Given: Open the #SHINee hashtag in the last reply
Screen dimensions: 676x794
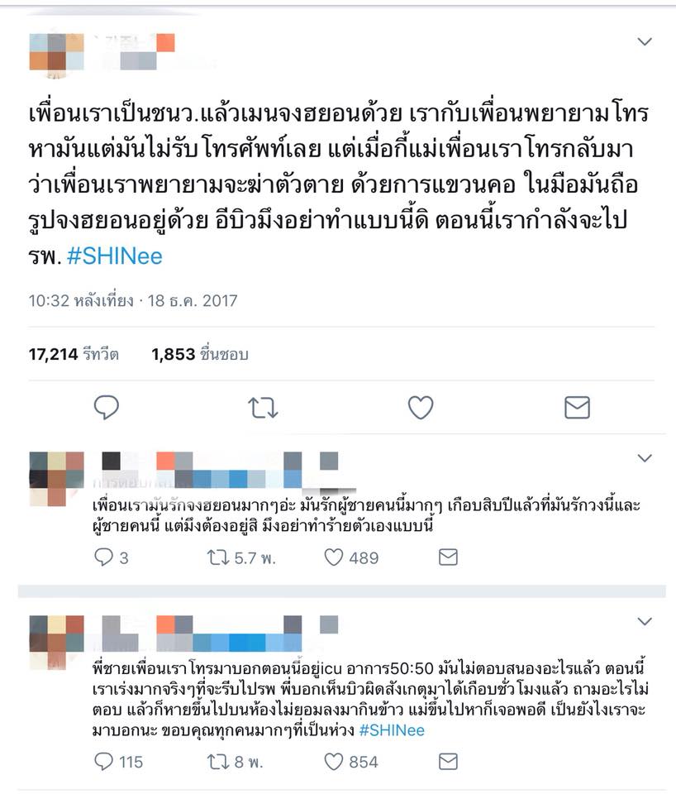Looking at the screenshot, I should point(392,730).
